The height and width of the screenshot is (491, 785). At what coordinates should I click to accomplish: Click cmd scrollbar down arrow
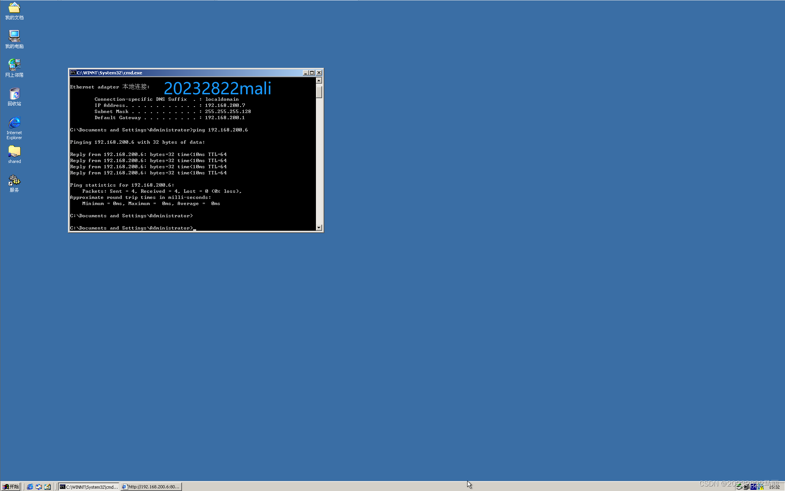[x=319, y=228]
